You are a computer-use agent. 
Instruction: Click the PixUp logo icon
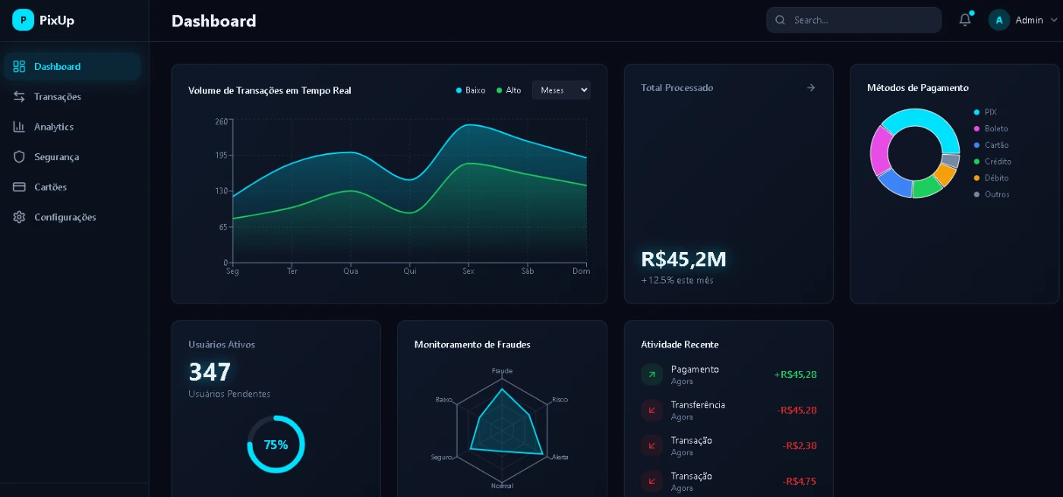pyautogui.click(x=23, y=20)
